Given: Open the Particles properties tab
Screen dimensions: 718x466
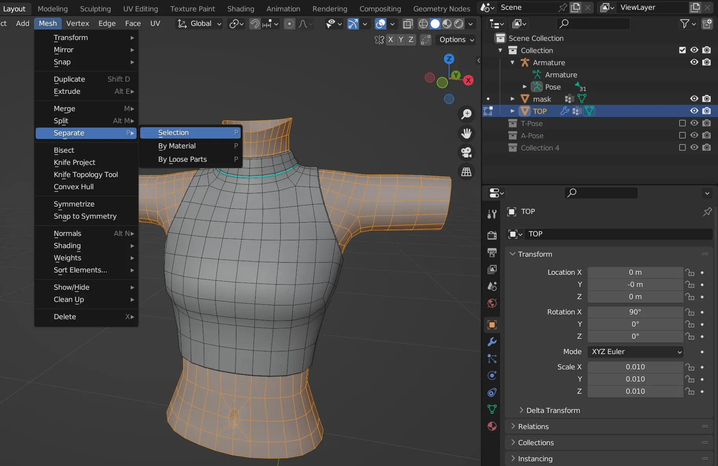Looking at the screenshot, I should click(492, 358).
